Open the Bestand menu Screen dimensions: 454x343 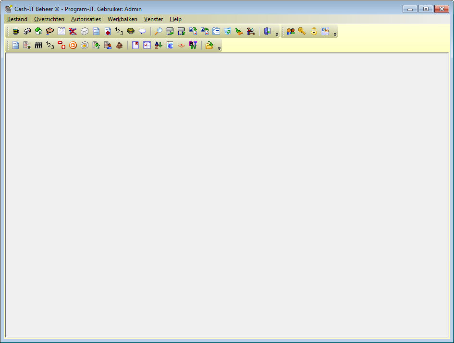[17, 19]
